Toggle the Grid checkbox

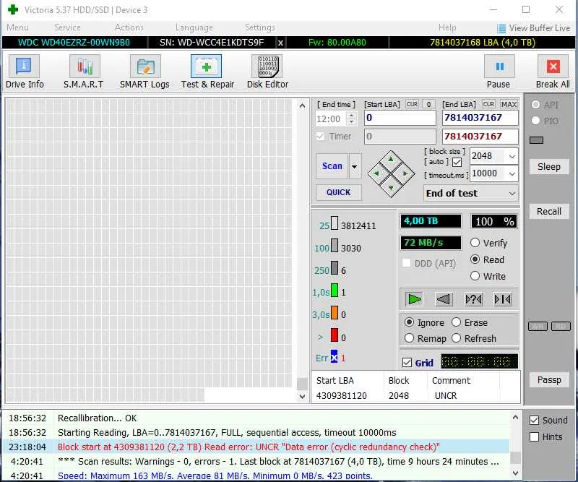point(407,363)
